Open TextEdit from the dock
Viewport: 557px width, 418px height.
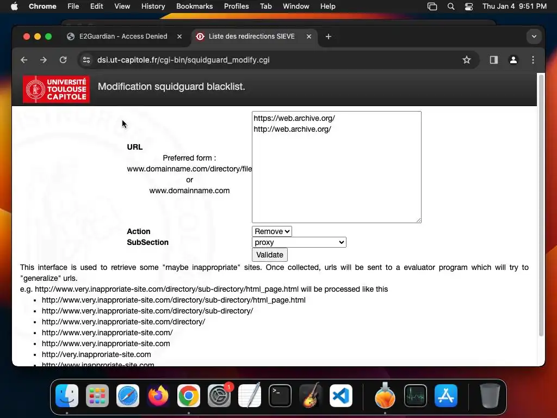(249, 396)
